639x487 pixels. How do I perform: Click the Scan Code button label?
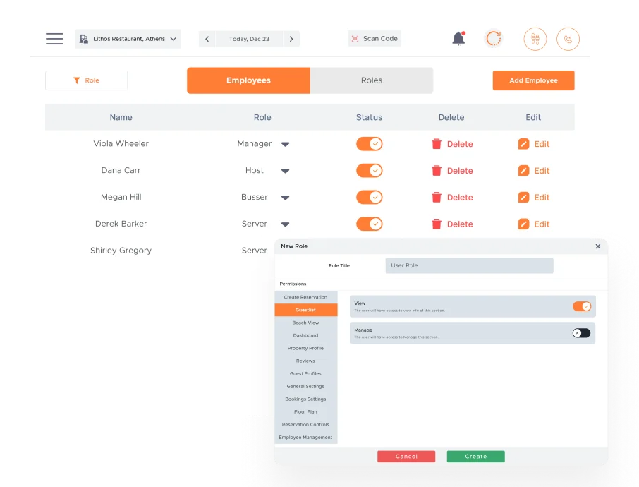(x=380, y=38)
